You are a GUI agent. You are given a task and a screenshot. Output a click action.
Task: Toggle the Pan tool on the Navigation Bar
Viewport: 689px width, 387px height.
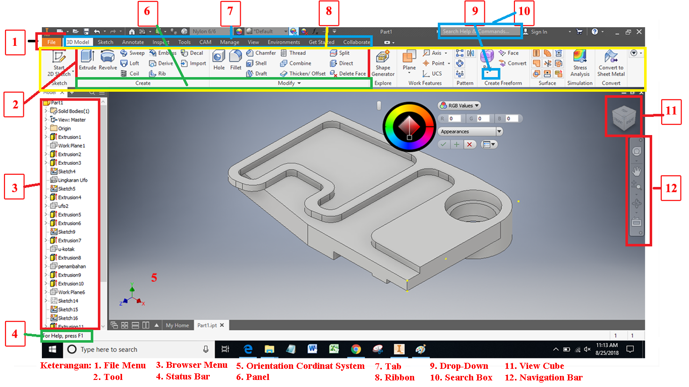point(637,171)
